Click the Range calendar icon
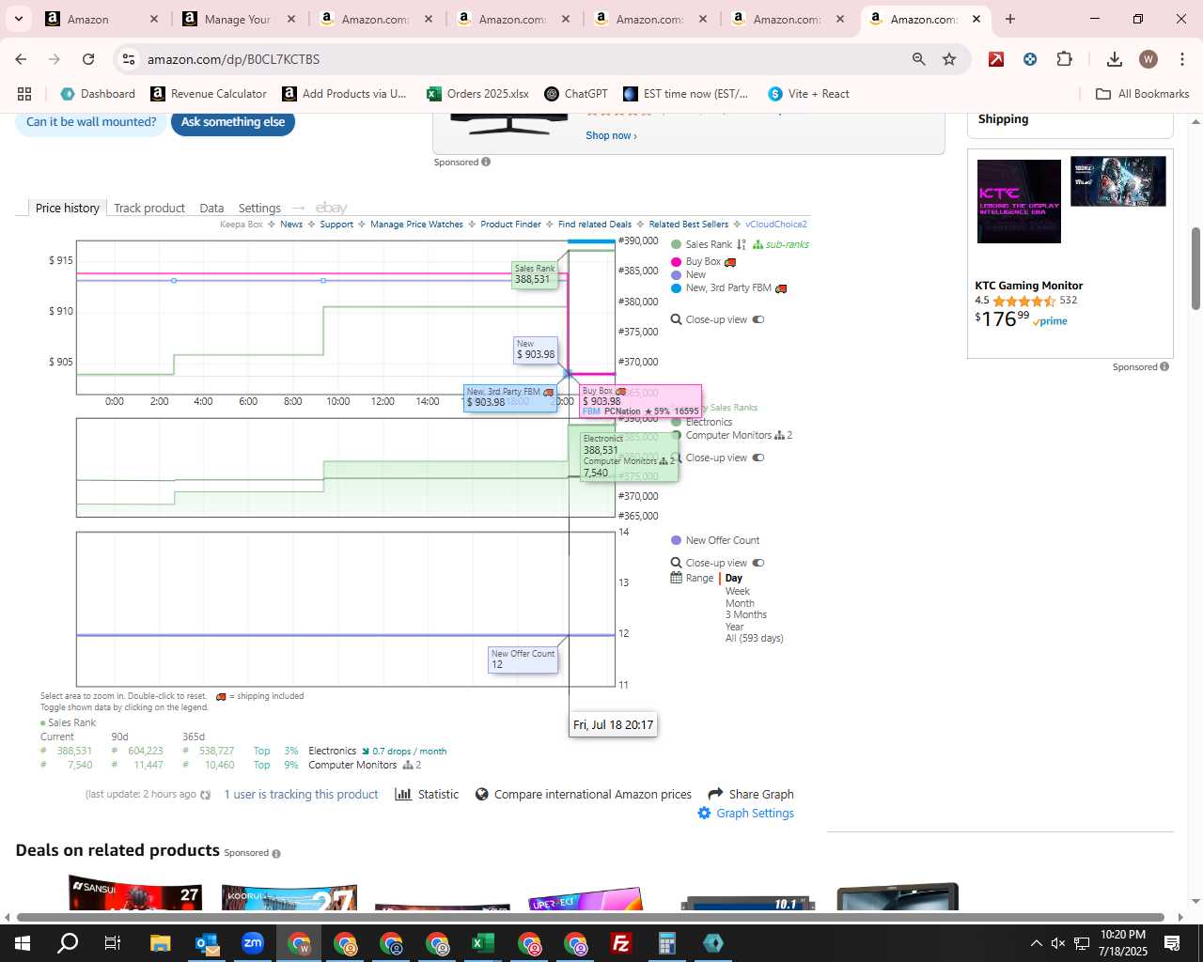Viewport: 1203px width, 962px height. pos(676,578)
